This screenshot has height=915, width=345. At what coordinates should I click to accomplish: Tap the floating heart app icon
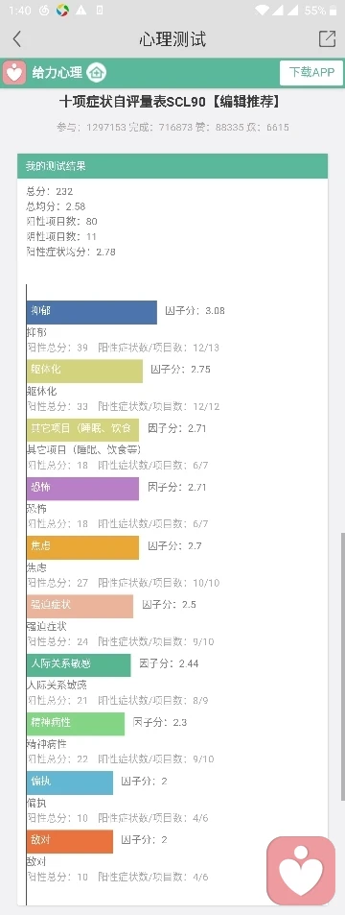[x=301, y=870]
